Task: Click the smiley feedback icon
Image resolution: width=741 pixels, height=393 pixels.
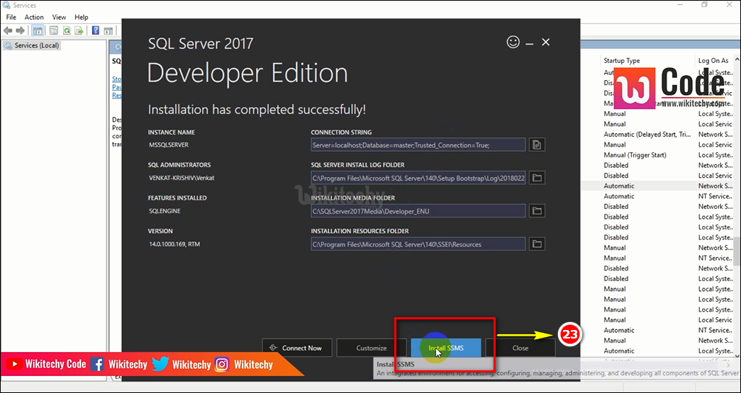Action: [513, 42]
